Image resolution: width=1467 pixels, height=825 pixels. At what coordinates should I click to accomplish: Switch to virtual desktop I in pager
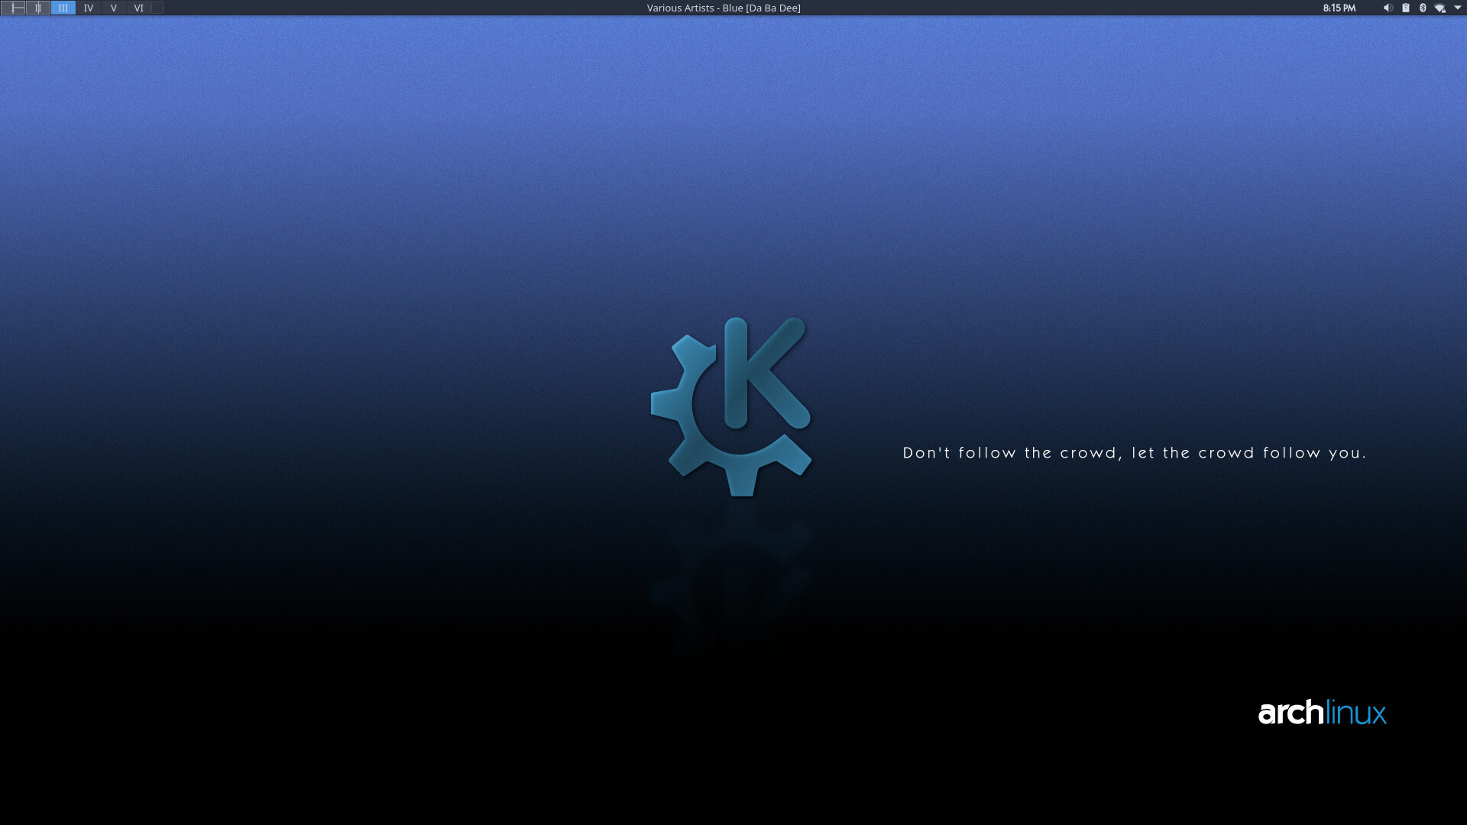pos(13,8)
